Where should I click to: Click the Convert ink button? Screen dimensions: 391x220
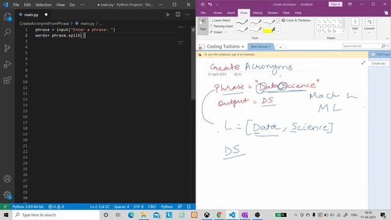[x=369, y=26]
